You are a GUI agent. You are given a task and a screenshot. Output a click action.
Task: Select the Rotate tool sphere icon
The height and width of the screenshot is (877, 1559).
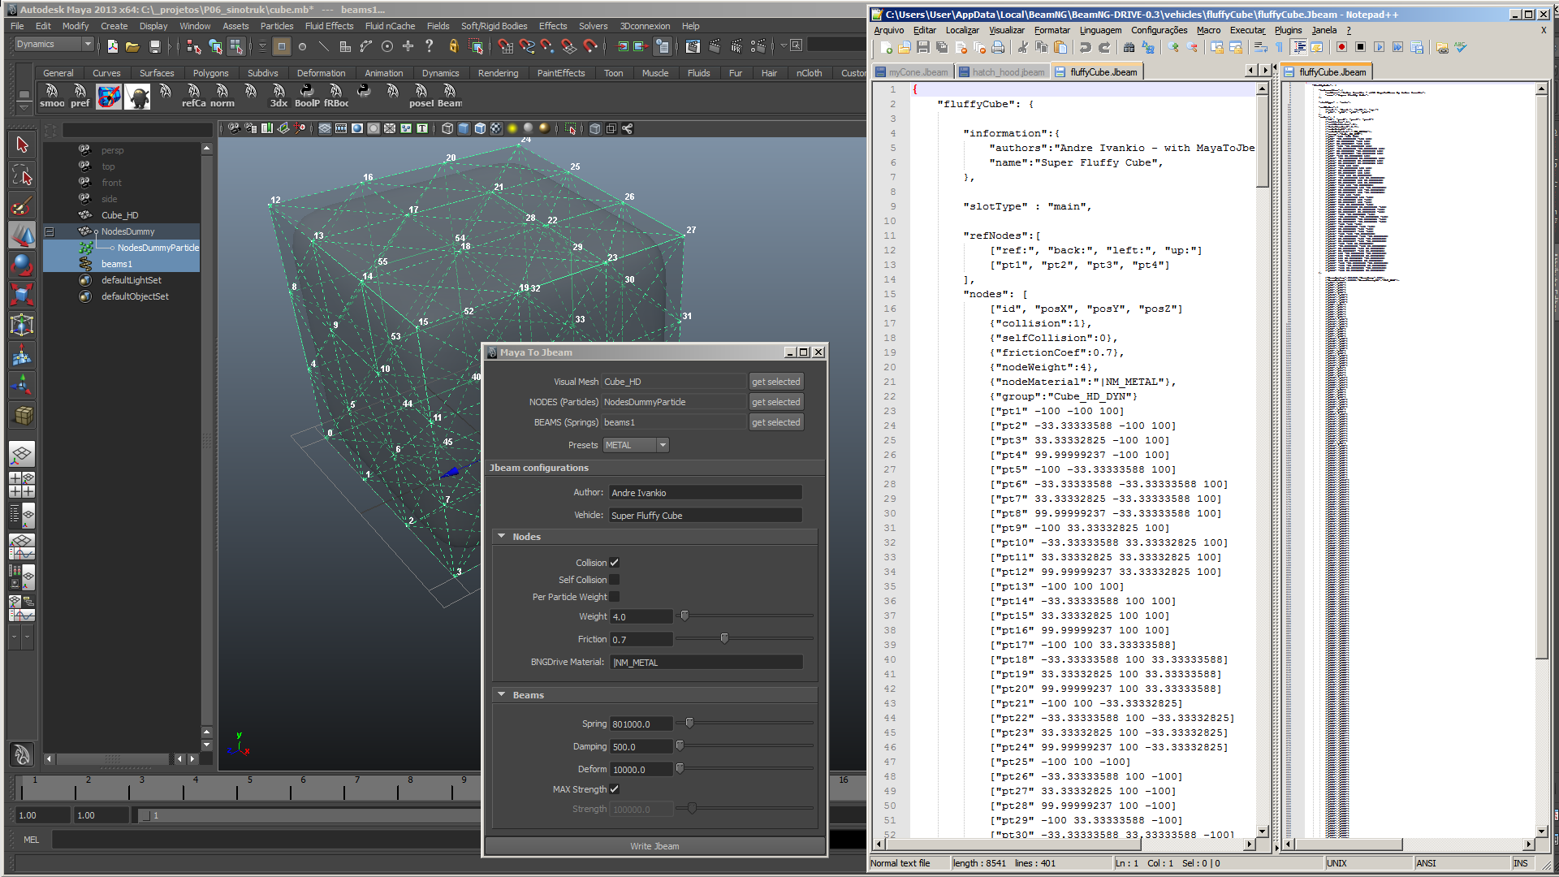[x=22, y=265]
